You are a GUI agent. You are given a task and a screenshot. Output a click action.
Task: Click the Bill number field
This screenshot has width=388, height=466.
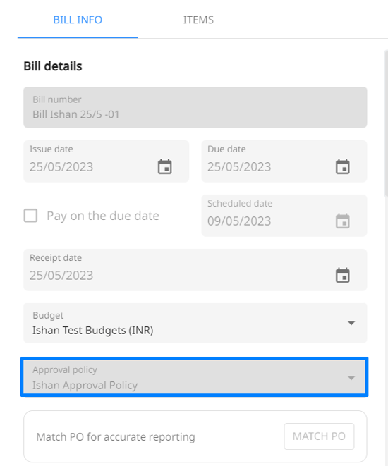click(x=195, y=108)
